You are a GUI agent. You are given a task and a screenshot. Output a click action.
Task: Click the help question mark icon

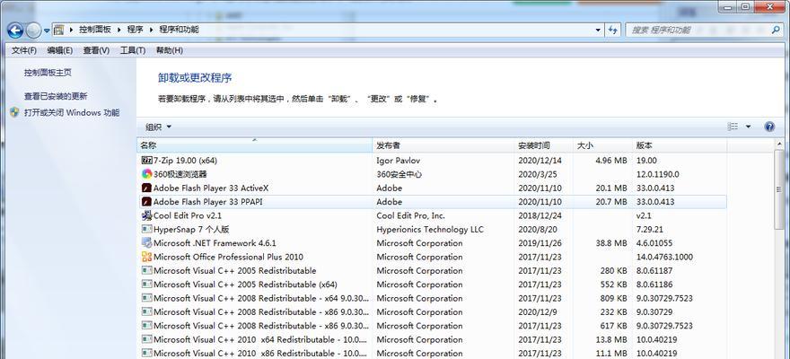[769, 127]
